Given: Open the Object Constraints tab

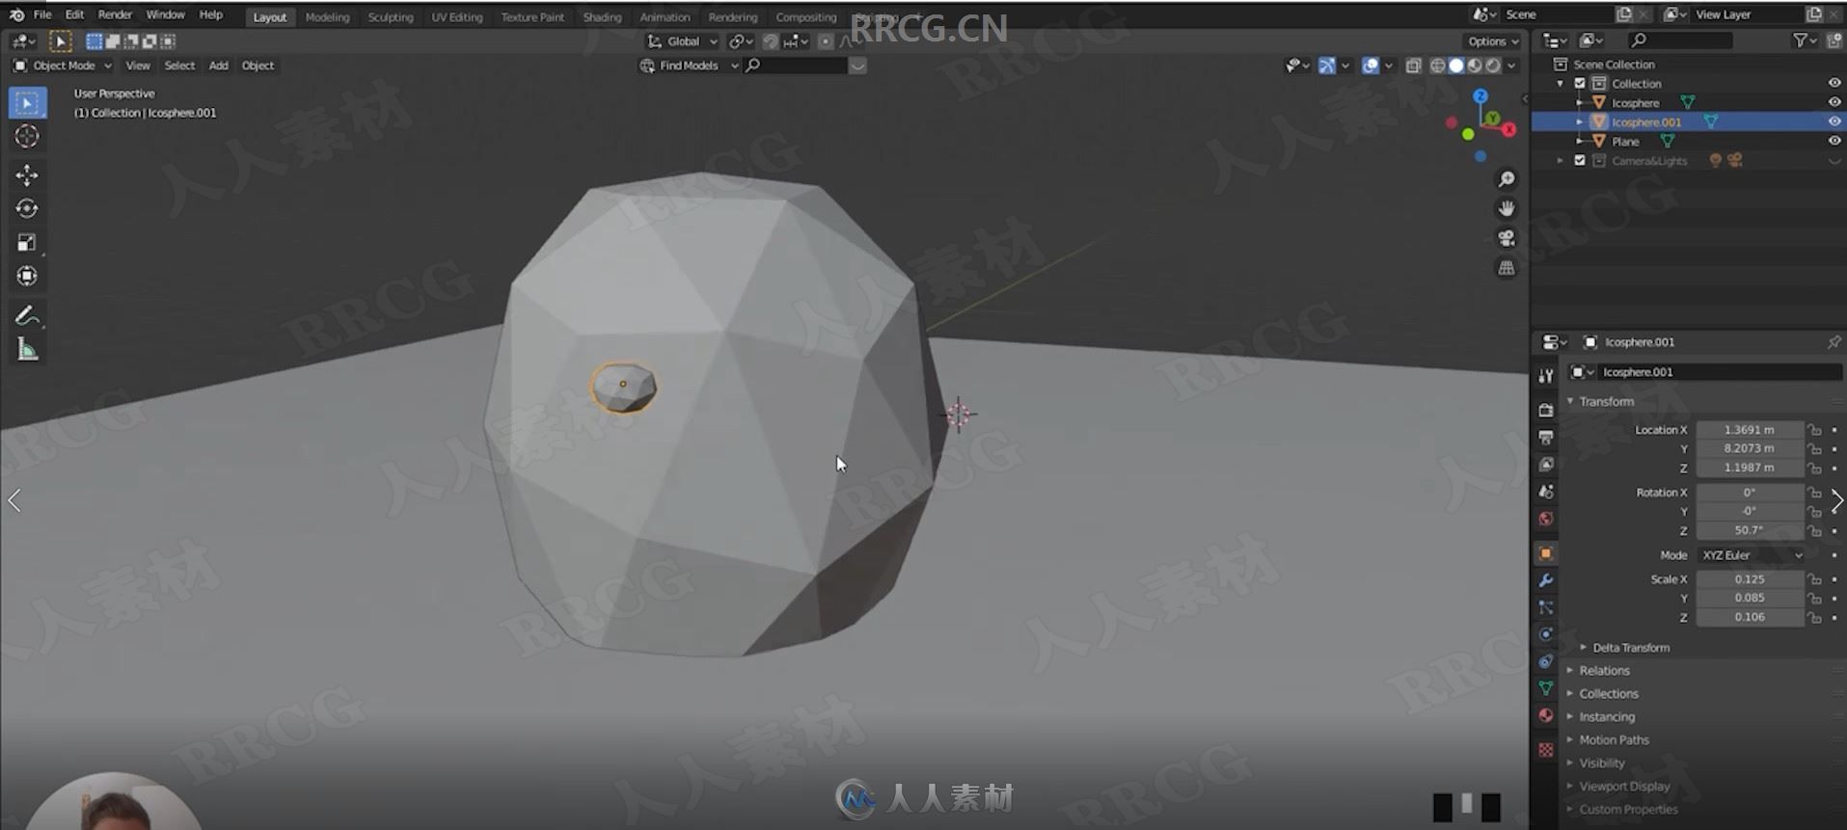Looking at the screenshot, I should (1545, 661).
